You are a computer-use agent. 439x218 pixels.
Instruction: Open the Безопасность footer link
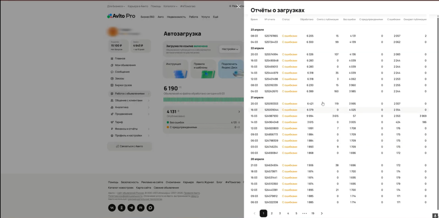(130, 182)
